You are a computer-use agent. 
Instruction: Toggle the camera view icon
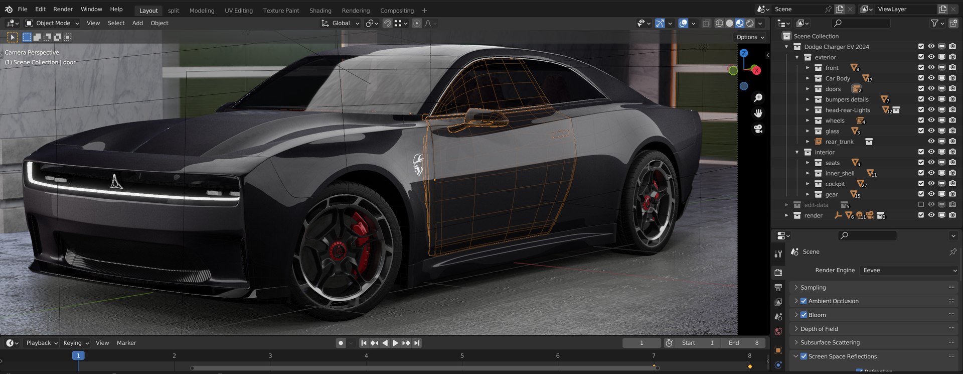coord(758,129)
